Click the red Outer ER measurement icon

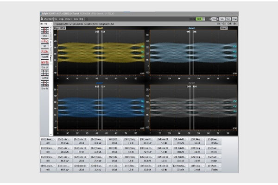pos(44,62)
